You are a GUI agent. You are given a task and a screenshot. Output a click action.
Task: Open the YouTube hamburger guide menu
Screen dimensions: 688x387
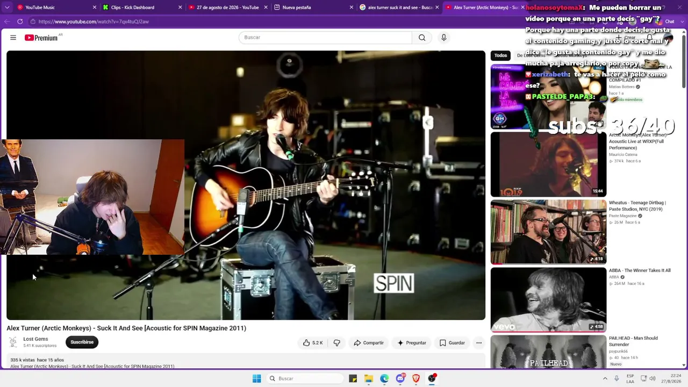pos(13,38)
